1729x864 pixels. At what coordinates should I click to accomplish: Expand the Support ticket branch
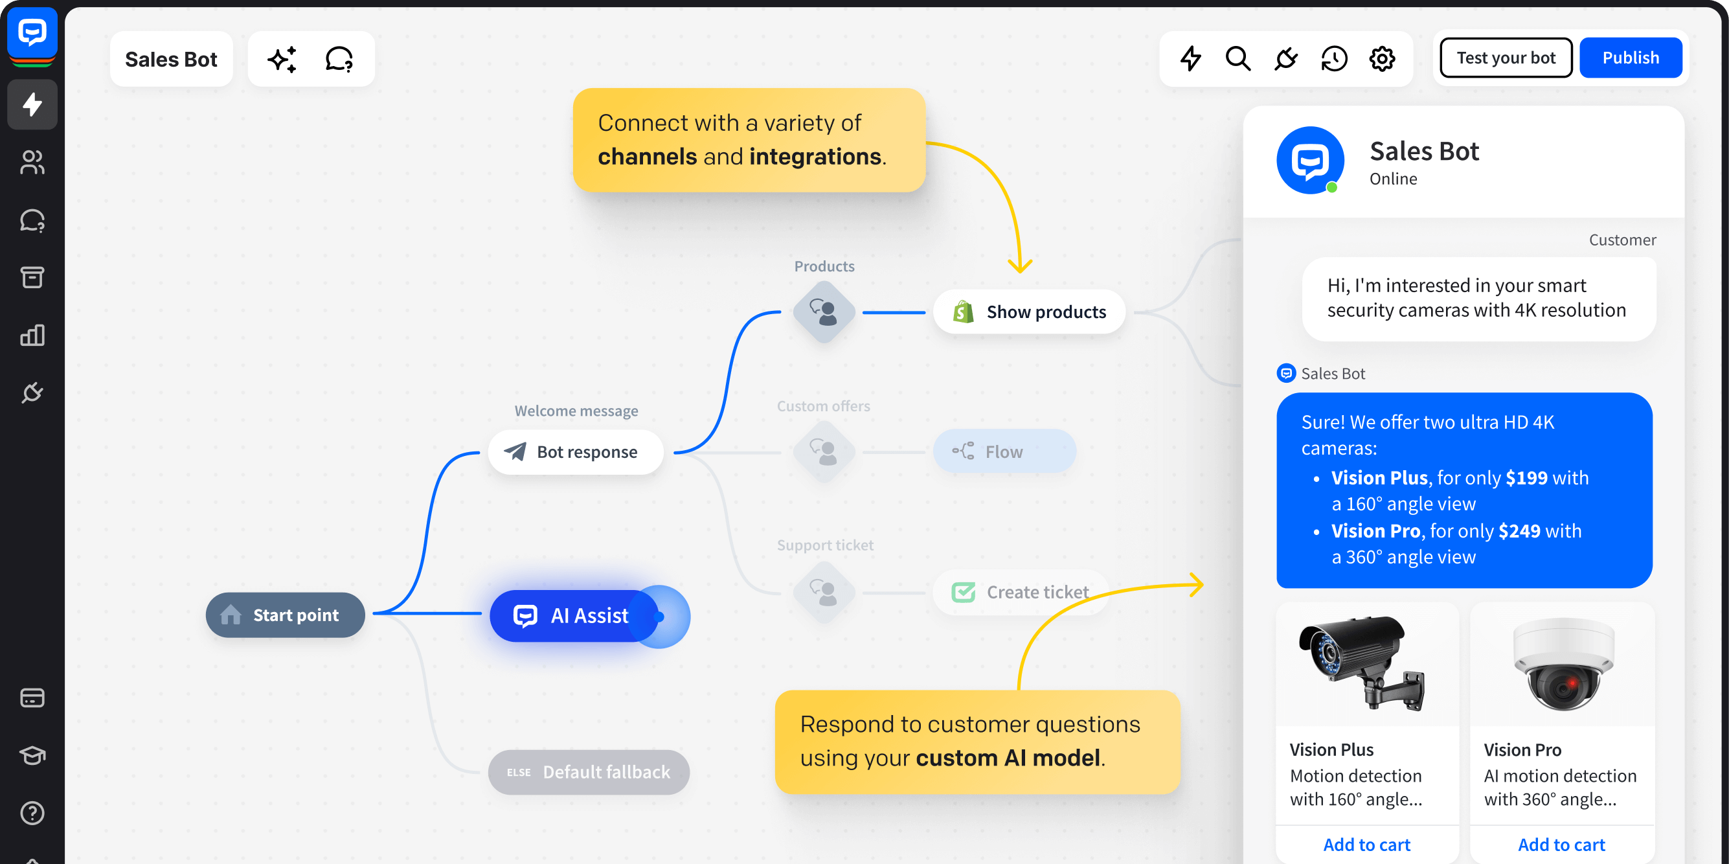click(824, 590)
